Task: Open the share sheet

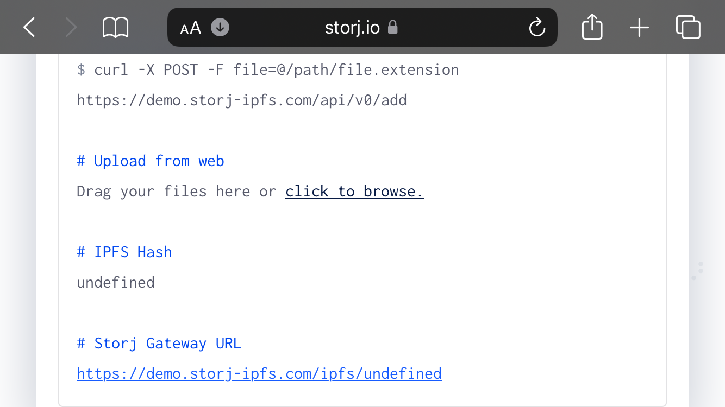Action: (x=592, y=27)
